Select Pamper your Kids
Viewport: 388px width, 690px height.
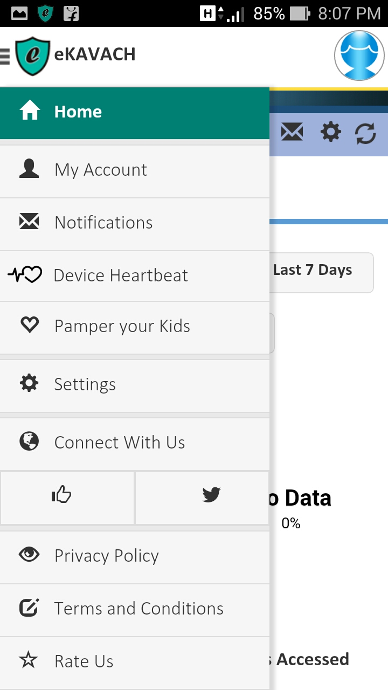135,327
